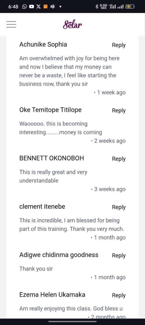This screenshot has height=325, width=145.
Task: Reply to Oke Temitope Titilope's comment
Action: [x=119, y=110]
